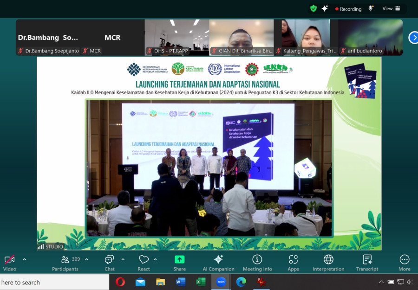Click the battery icon in system tray
This screenshot has height=290, width=418.
(x=391, y=282)
